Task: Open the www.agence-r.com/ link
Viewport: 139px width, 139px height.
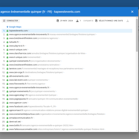Action: [x=18, y=103]
